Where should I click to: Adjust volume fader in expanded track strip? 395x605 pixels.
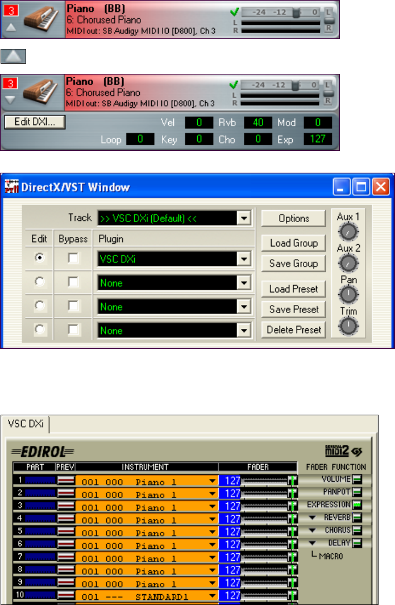tap(296, 85)
